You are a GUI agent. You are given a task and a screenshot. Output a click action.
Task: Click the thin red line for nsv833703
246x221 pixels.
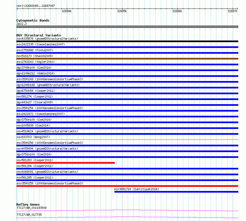[x=127, y=139]
